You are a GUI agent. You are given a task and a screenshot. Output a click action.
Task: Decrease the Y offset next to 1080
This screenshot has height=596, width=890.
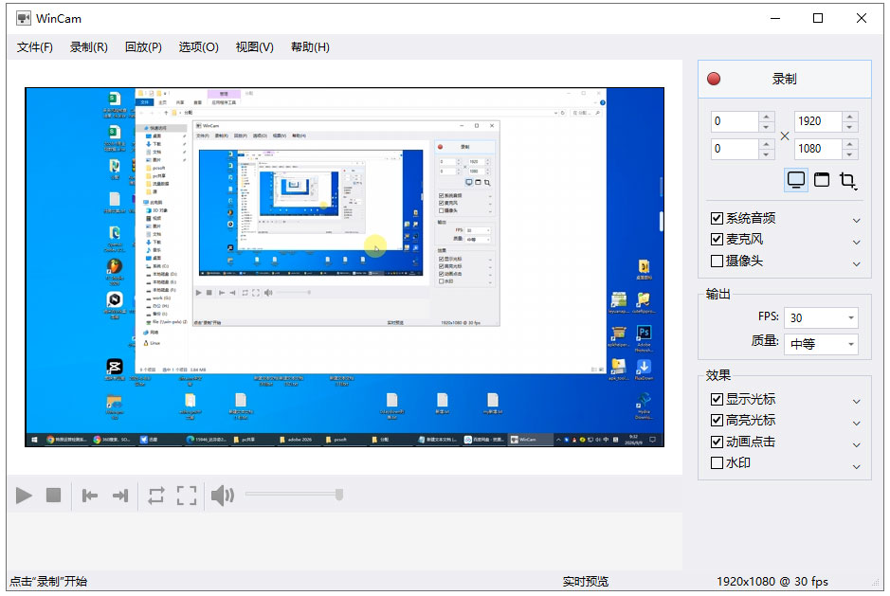[x=766, y=154]
